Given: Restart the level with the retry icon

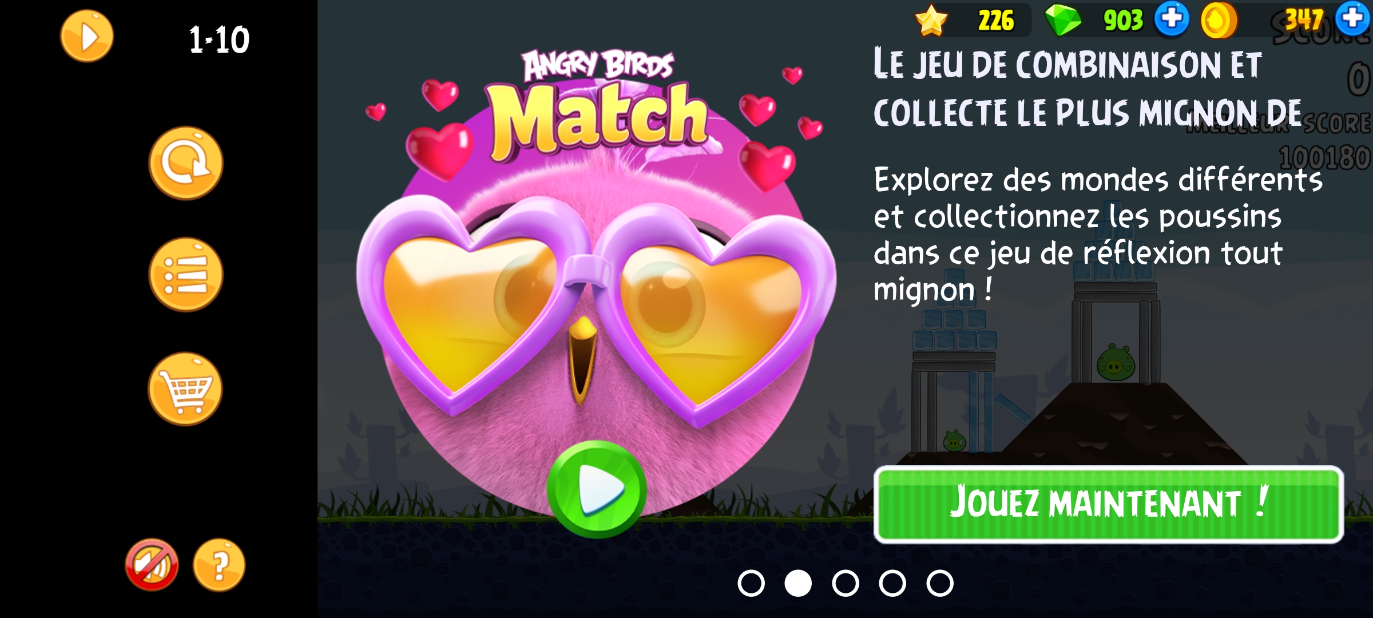Looking at the screenshot, I should (186, 163).
